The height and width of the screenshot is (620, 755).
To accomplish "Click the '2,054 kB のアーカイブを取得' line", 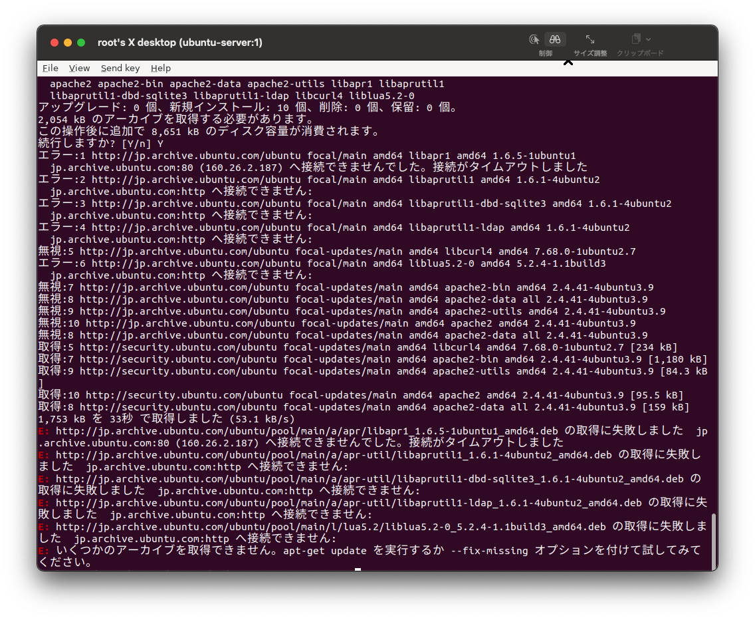I will pyautogui.click(x=177, y=119).
